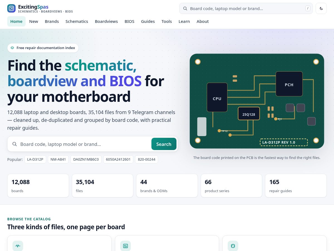Click the DA0ZN1MB6C0 popular board code
The height and width of the screenshot is (251, 334).
point(86,160)
